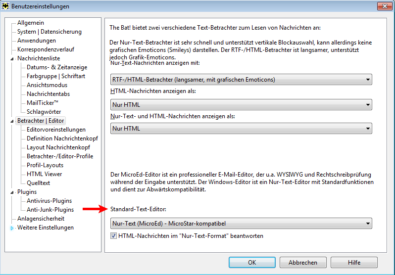Open the Nur-Text- und HTML-Nachrichten dropdown
This screenshot has width=395, height=275.
point(241,129)
